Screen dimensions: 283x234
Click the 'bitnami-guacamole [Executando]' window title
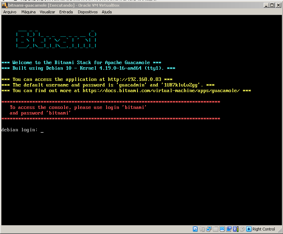64,5
